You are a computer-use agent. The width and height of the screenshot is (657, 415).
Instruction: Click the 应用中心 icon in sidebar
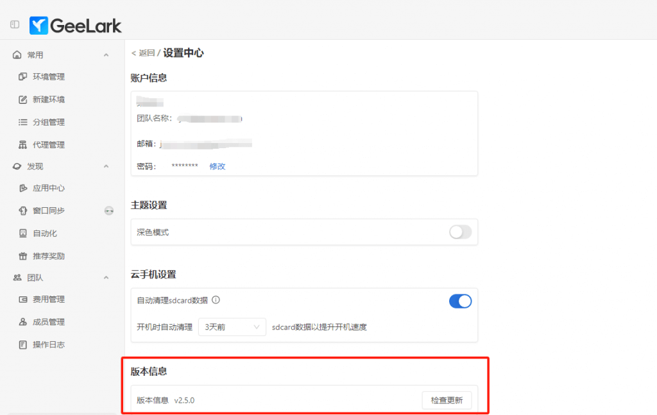coord(22,189)
